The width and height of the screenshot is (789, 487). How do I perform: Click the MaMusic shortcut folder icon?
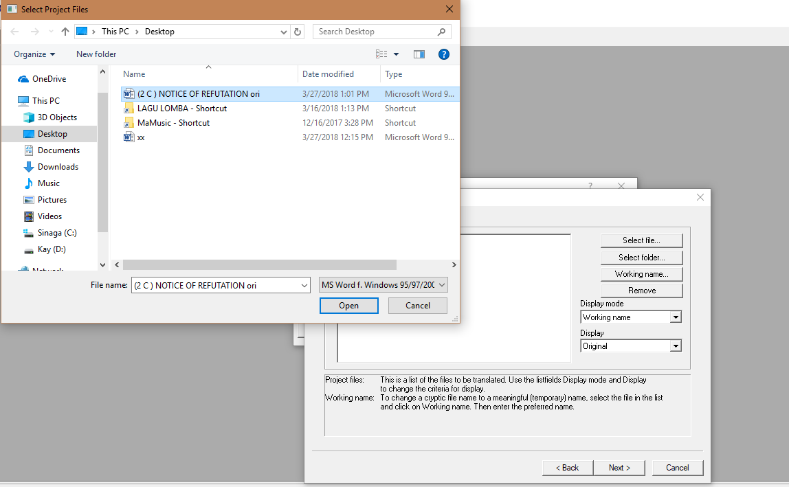click(x=129, y=123)
